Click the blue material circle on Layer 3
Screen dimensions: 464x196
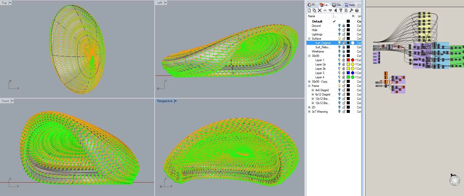pyautogui.click(x=353, y=73)
